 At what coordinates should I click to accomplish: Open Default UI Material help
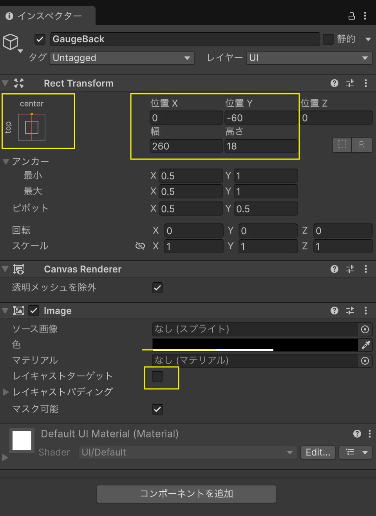357,434
